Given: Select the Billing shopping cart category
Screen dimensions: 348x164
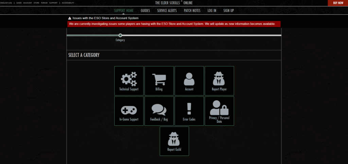Looking at the screenshot, I should [x=159, y=81].
